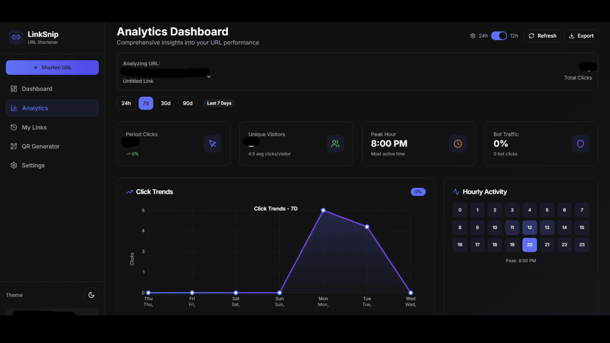Select the 30d time range
610x343 pixels.
click(165, 103)
